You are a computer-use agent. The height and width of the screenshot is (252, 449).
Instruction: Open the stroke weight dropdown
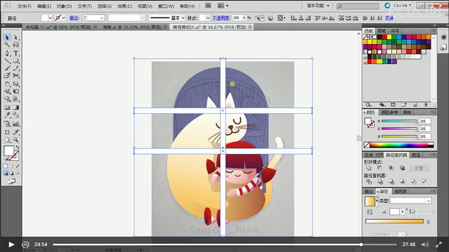[x=102, y=18]
